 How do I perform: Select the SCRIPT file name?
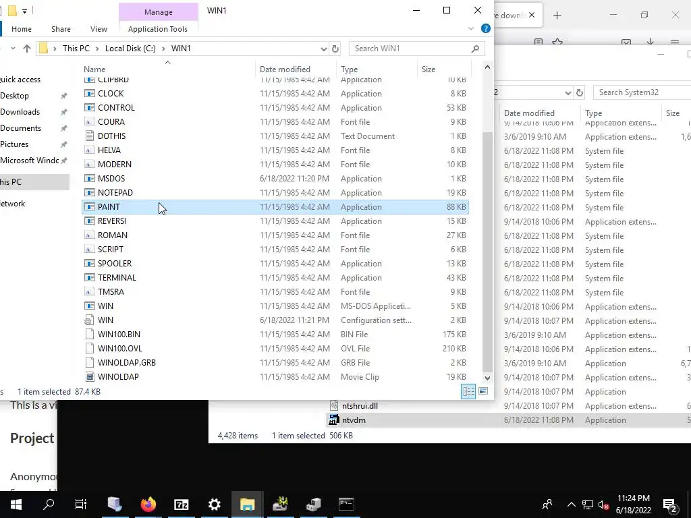coord(110,250)
